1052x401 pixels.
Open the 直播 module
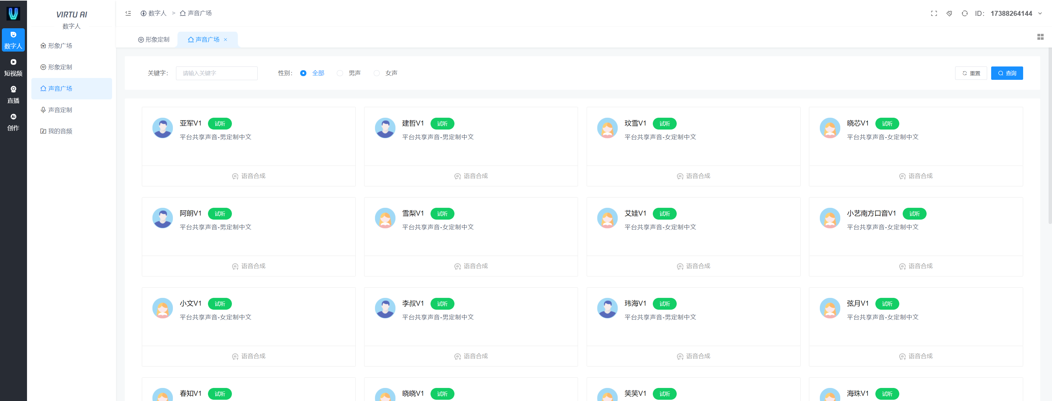(x=13, y=94)
